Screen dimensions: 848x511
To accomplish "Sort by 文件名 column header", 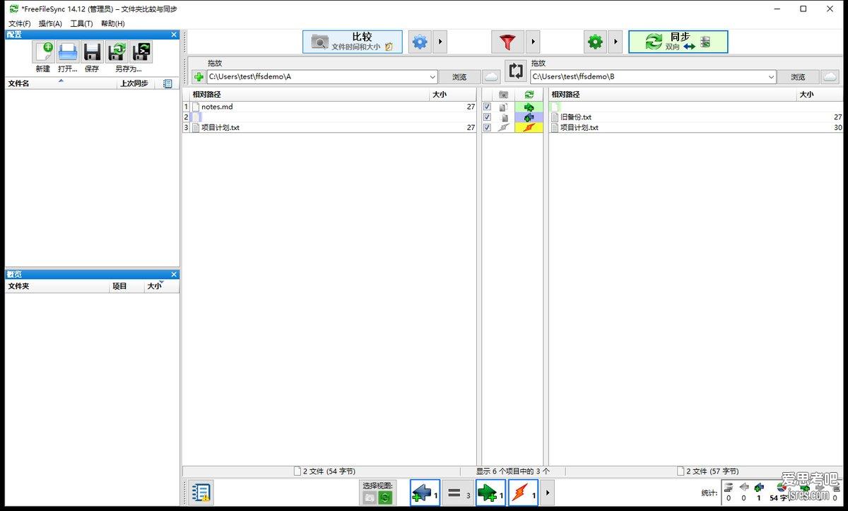I will pyautogui.click(x=61, y=83).
